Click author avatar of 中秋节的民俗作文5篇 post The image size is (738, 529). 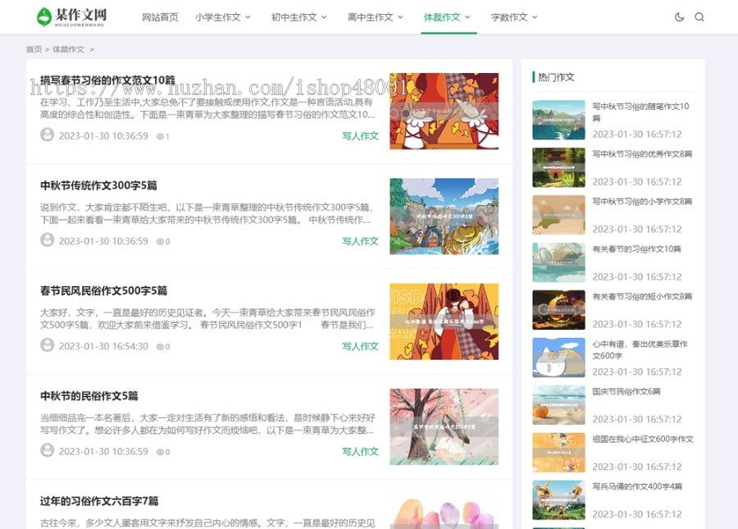47,450
